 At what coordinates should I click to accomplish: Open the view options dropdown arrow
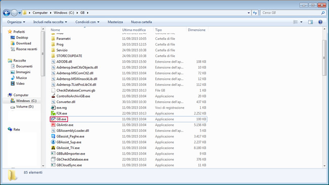[x=301, y=22]
